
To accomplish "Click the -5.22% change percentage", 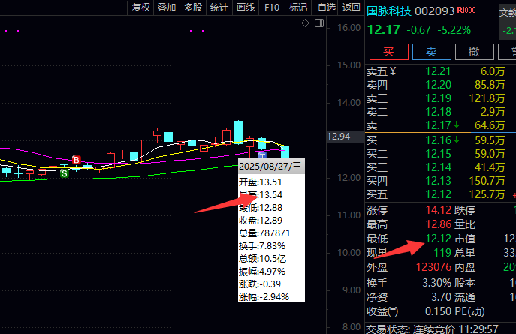I will click(x=454, y=30).
